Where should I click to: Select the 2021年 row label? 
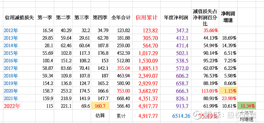click(x=19, y=98)
